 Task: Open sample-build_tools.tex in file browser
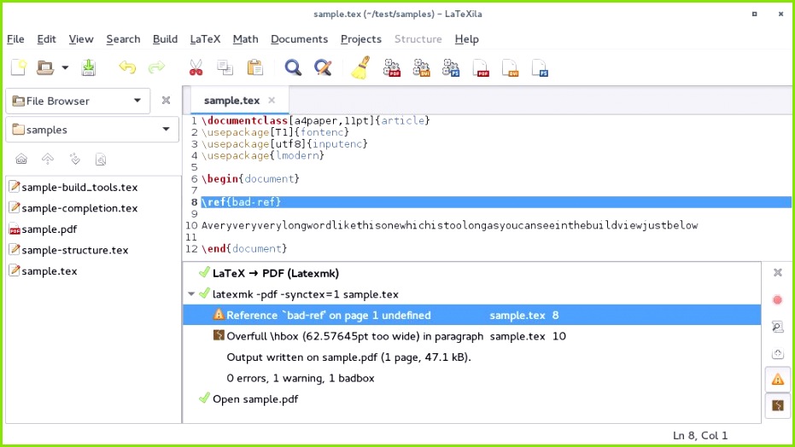click(73, 188)
